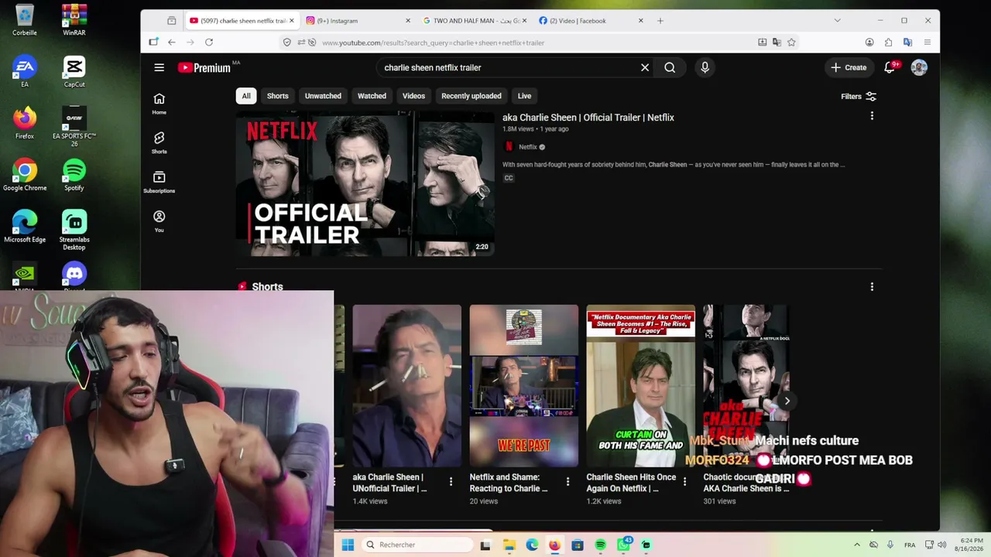Open the Windows Start menu
This screenshot has height=557, width=991.
click(x=348, y=545)
